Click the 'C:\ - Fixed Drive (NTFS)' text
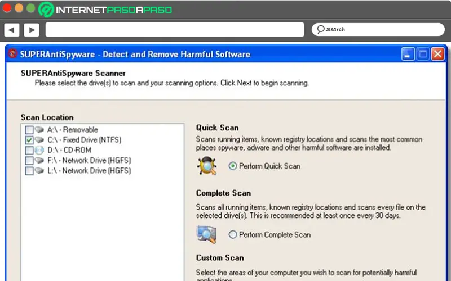 [x=84, y=140]
